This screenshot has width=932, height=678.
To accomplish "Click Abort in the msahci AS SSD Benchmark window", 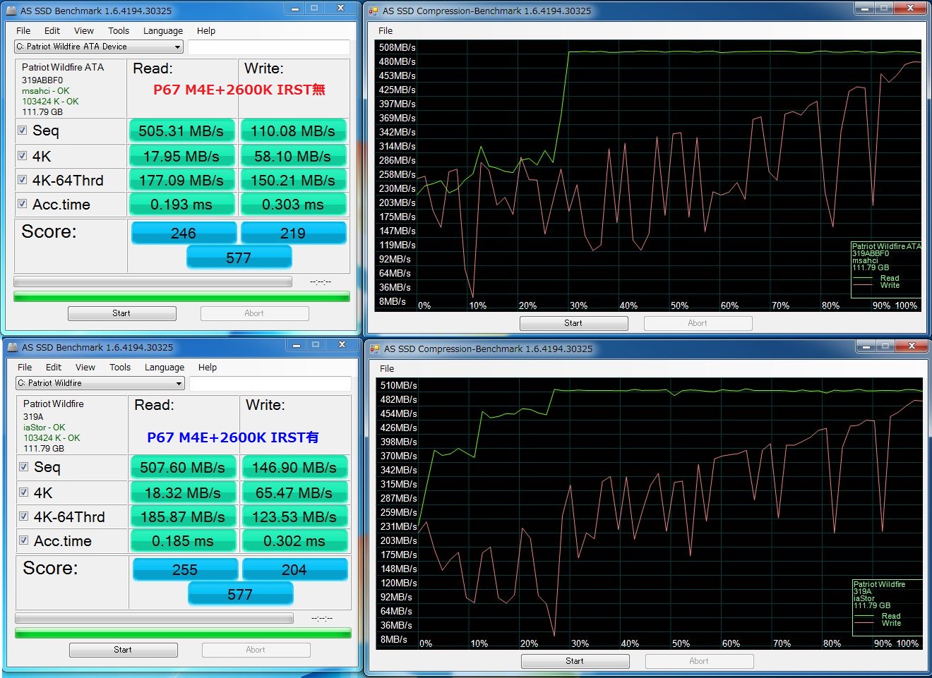I will 254,313.
